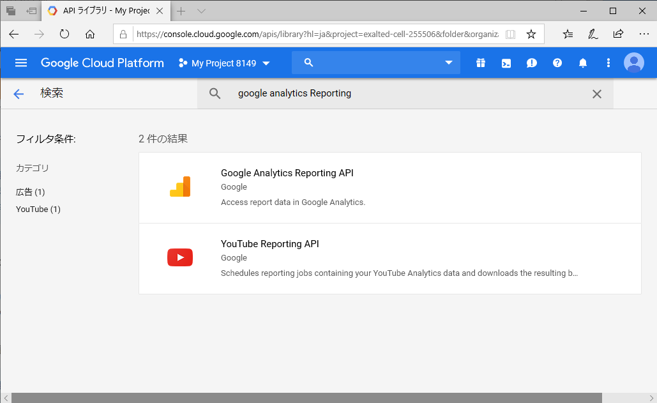Open Edge's Web Note pen icon
The image size is (657, 403).
(593, 33)
